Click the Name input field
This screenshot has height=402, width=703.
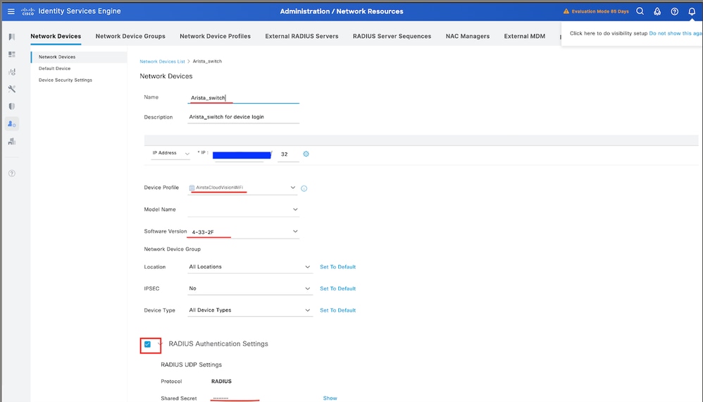[x=244, y=98]
